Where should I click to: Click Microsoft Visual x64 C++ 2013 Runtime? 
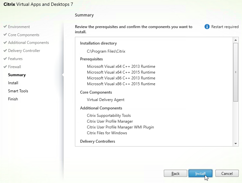[x=121, y=66]
